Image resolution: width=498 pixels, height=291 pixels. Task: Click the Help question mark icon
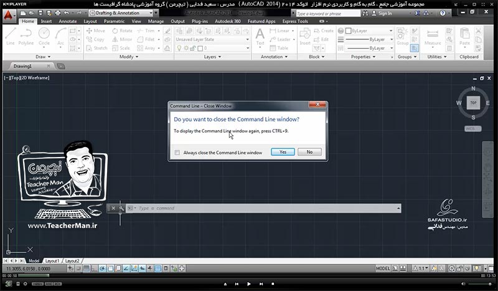point(443,13)
